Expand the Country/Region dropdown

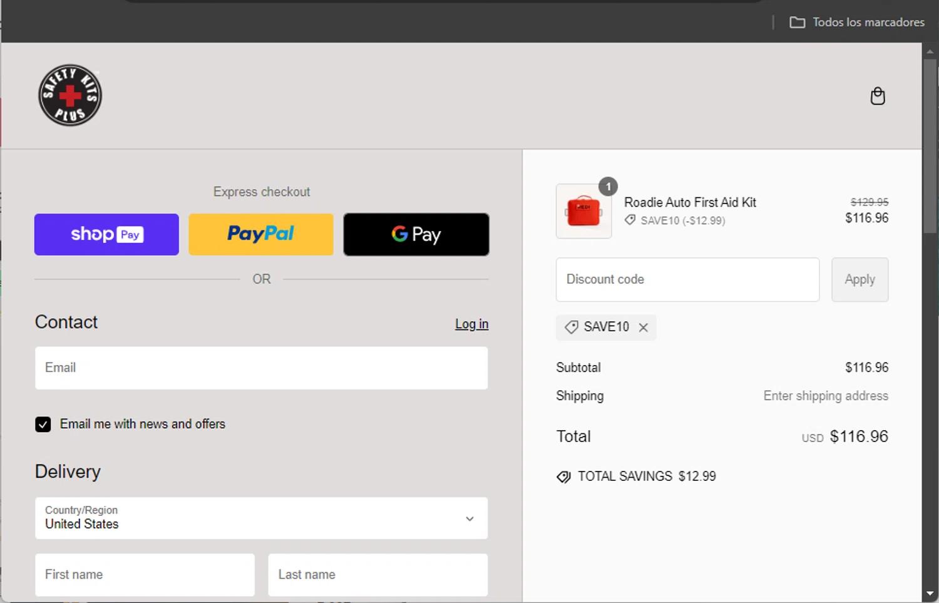(261, 518)
